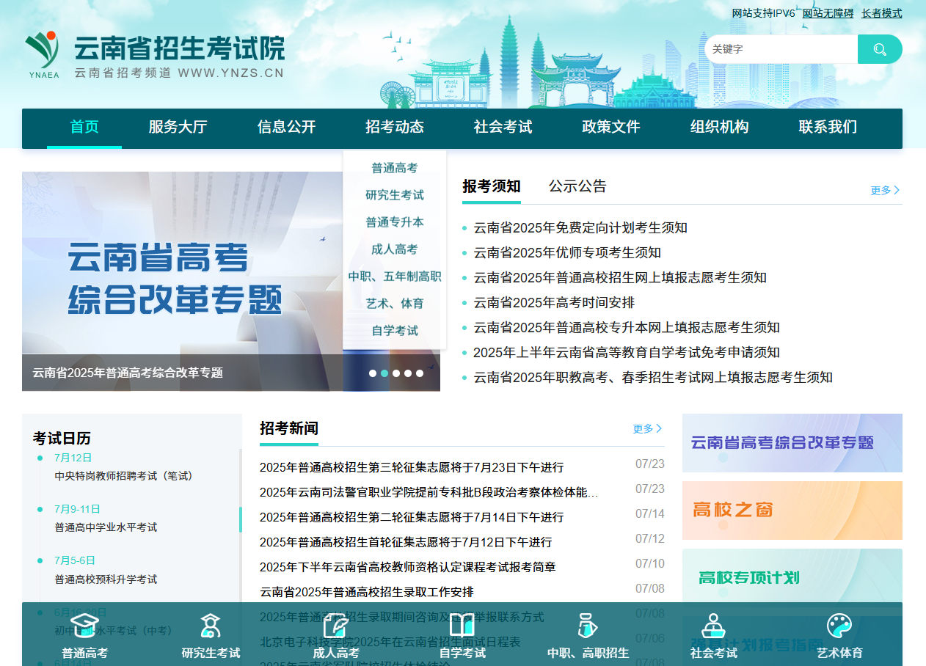This screenshot has width=926, height=666.
Task: Click the 关键字 search input field
Action: coord(781,49)
